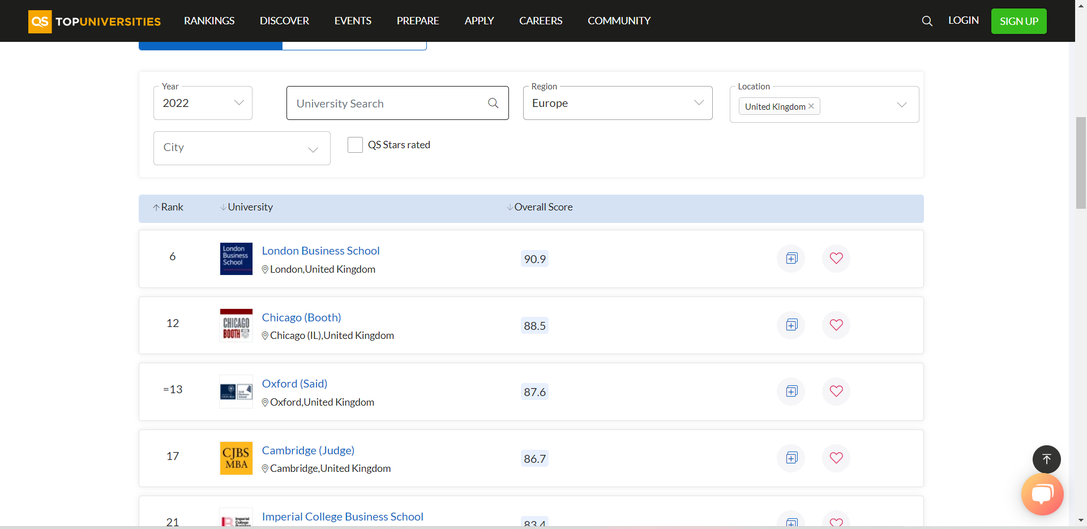Click the Cambridge,United Kingdom location text
Screen dimensions: 1087x529
click(x=330, y=468)
